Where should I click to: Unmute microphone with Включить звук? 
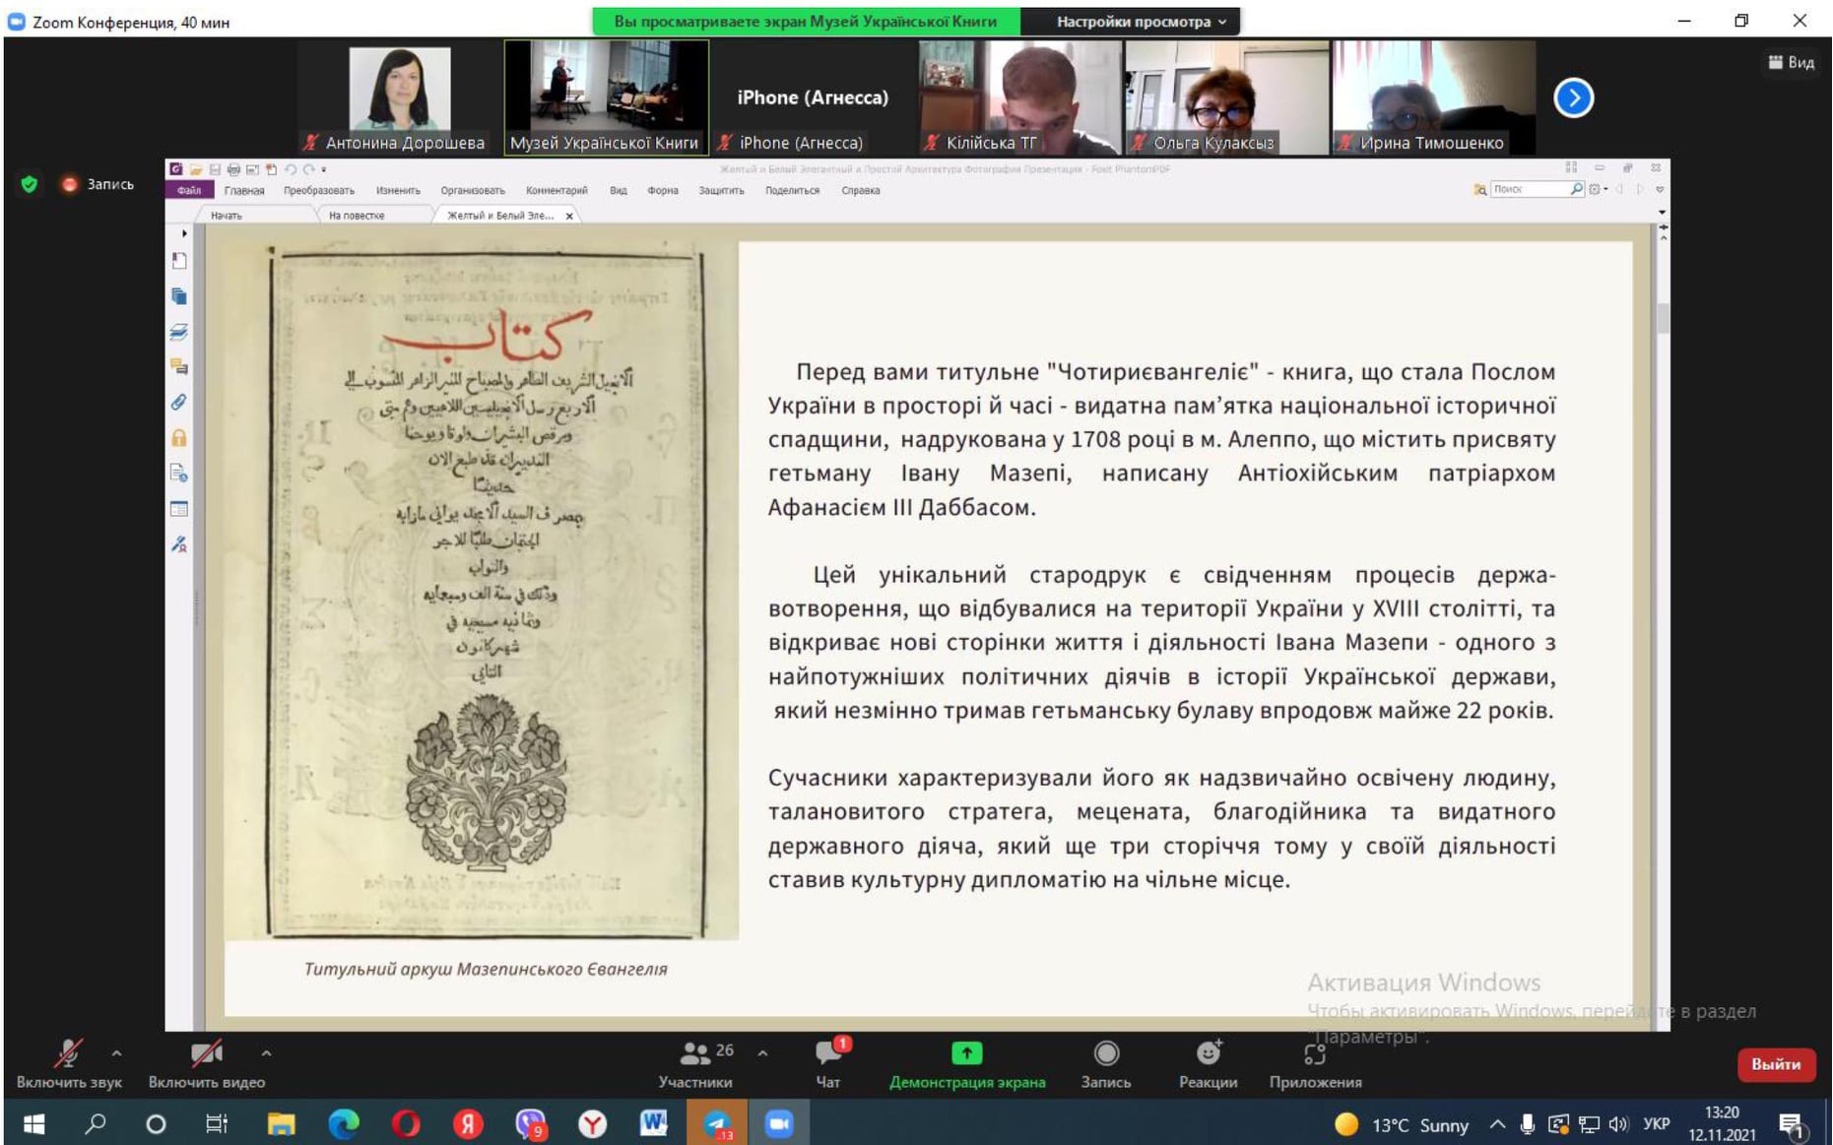[x=68, y=1063]
